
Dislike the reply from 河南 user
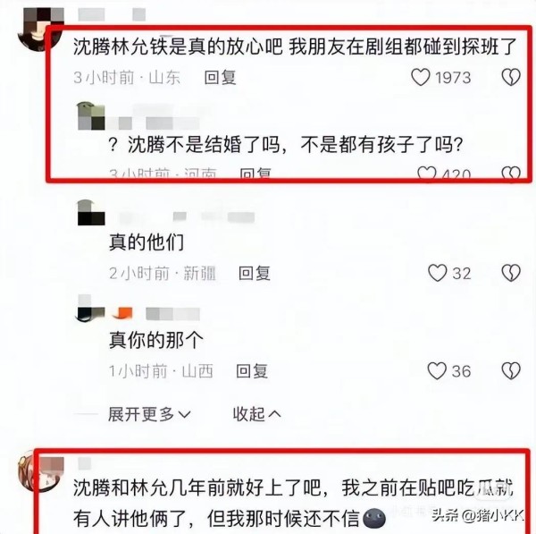(511, 172)
